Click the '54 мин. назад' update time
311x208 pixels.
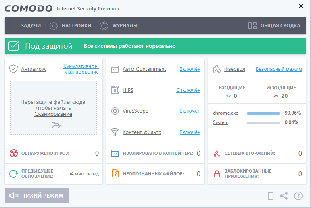[83, 174]
